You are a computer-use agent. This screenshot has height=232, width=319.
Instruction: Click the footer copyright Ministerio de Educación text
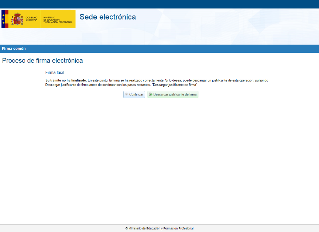pyautogui.click(x=159, y=228)
